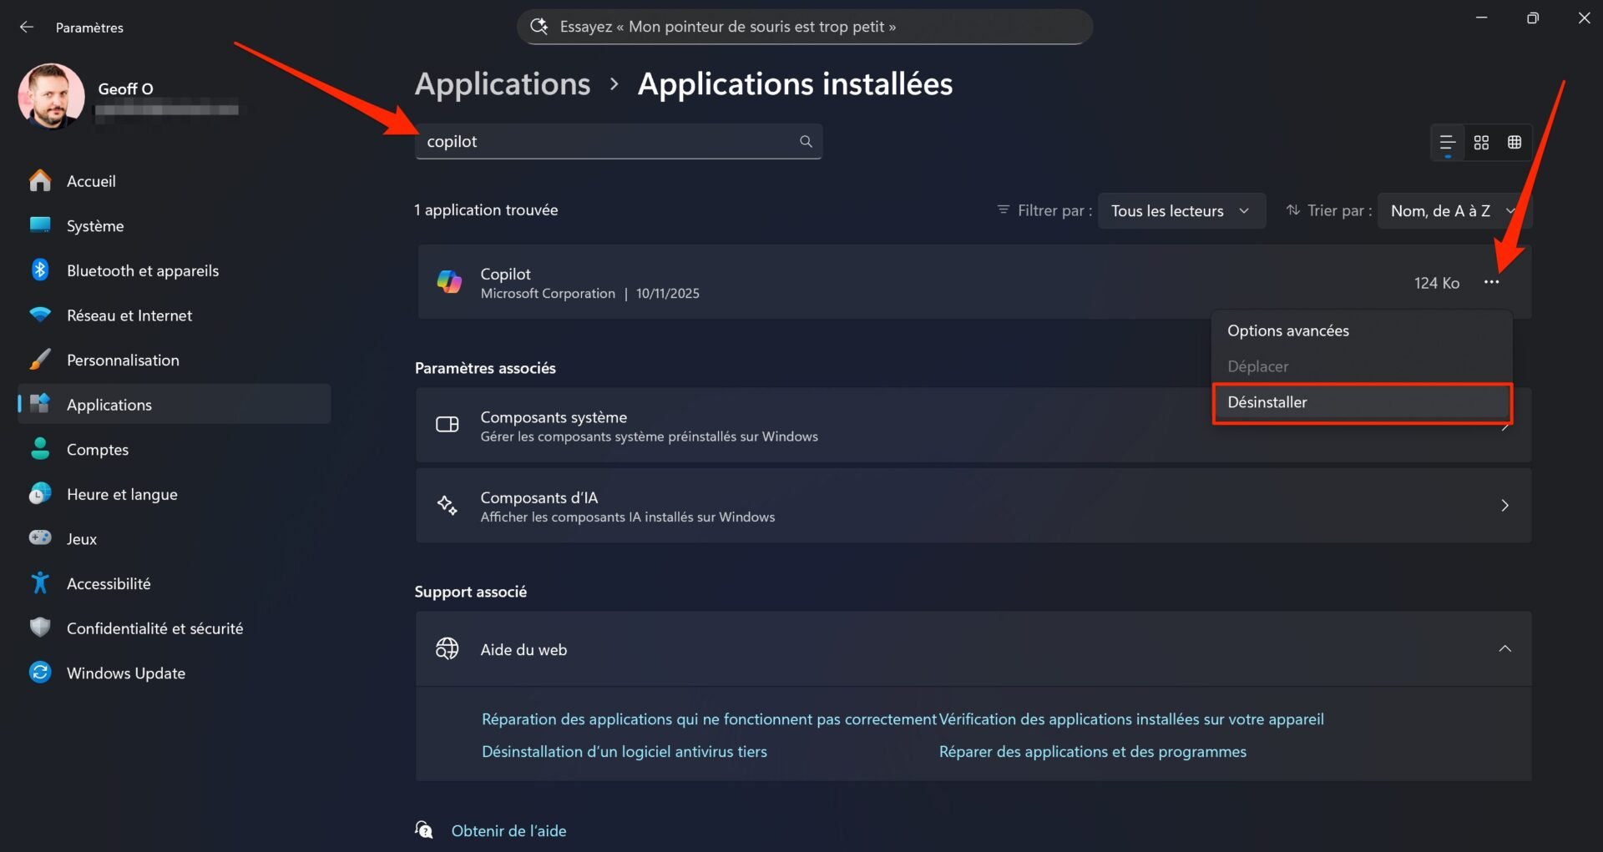Click the Obtenir de l'aide link
Viewport: 1603px width, 852px height.
[x=508, y=830]
